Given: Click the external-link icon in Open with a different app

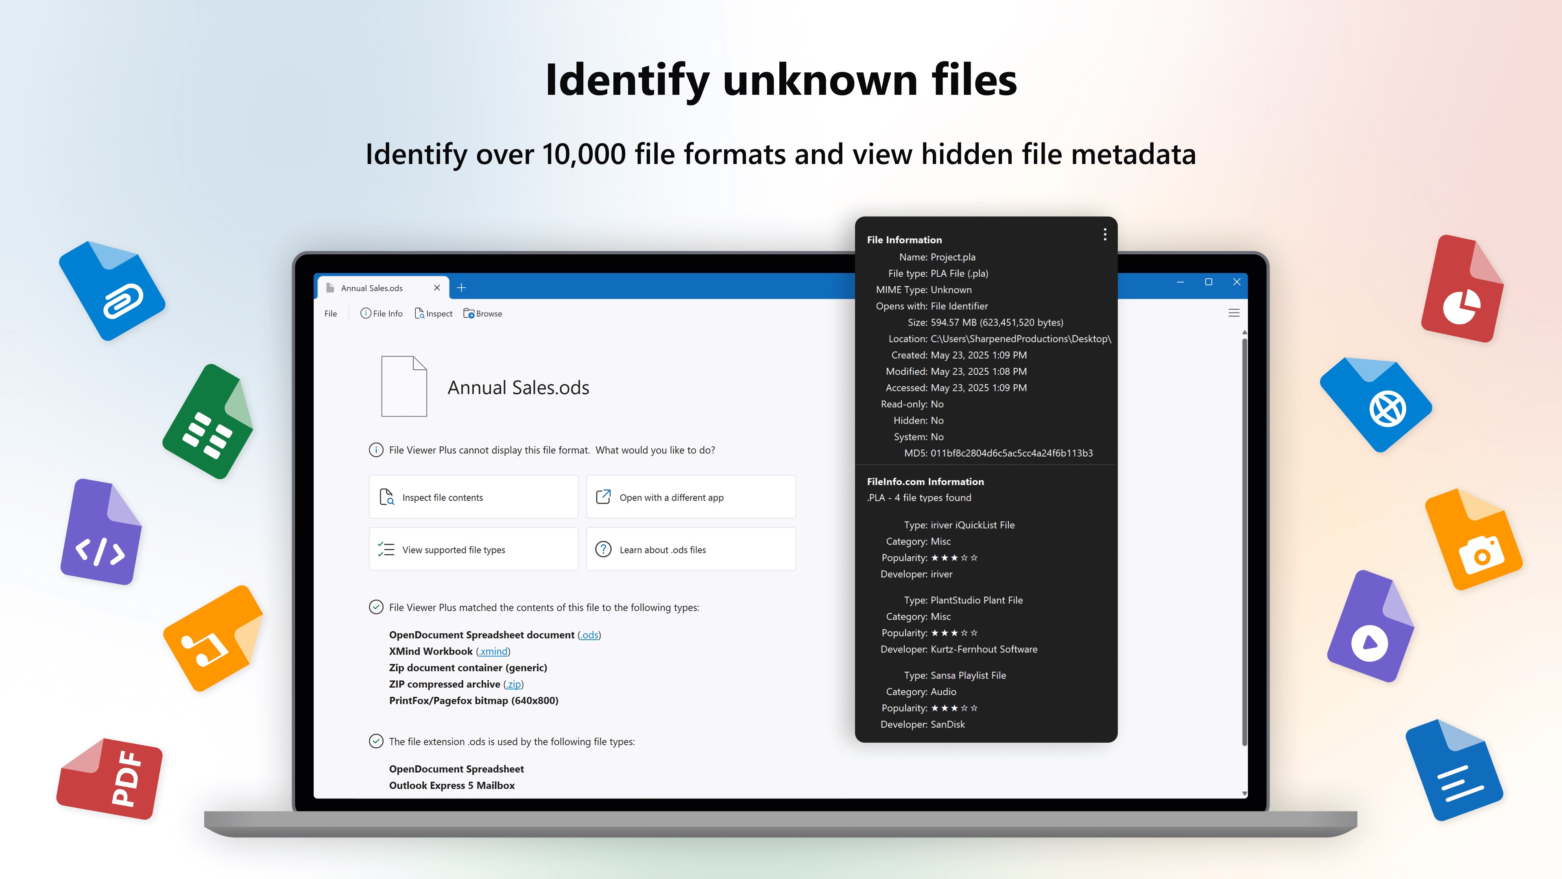Looking at the screenshot, I should coord(603,497).
